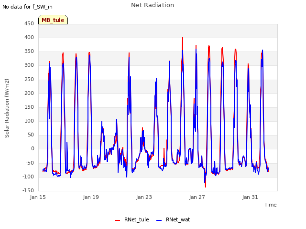306x229 pixels.
Task: Click the -100 y-axis tick label
Action: [28, 177]
